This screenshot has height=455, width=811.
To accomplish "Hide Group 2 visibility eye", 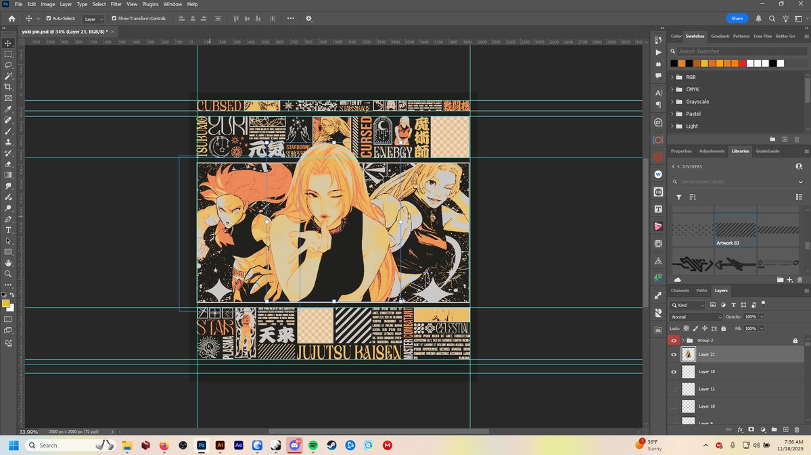I will (x=674, y=340).
